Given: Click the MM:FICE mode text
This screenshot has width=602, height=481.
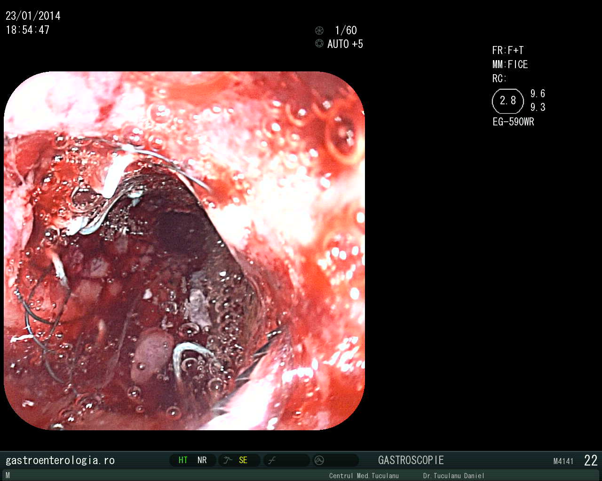Looking at the screenshot, I should [x=510, y=64].
